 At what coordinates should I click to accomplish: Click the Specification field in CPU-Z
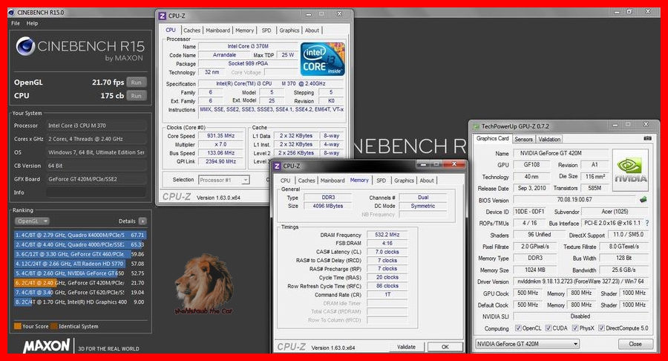(x=270, y=83)
